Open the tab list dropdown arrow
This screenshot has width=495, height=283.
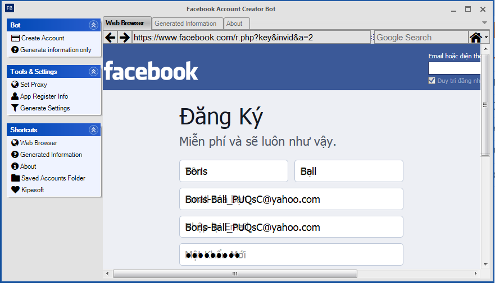pos(484,22)
